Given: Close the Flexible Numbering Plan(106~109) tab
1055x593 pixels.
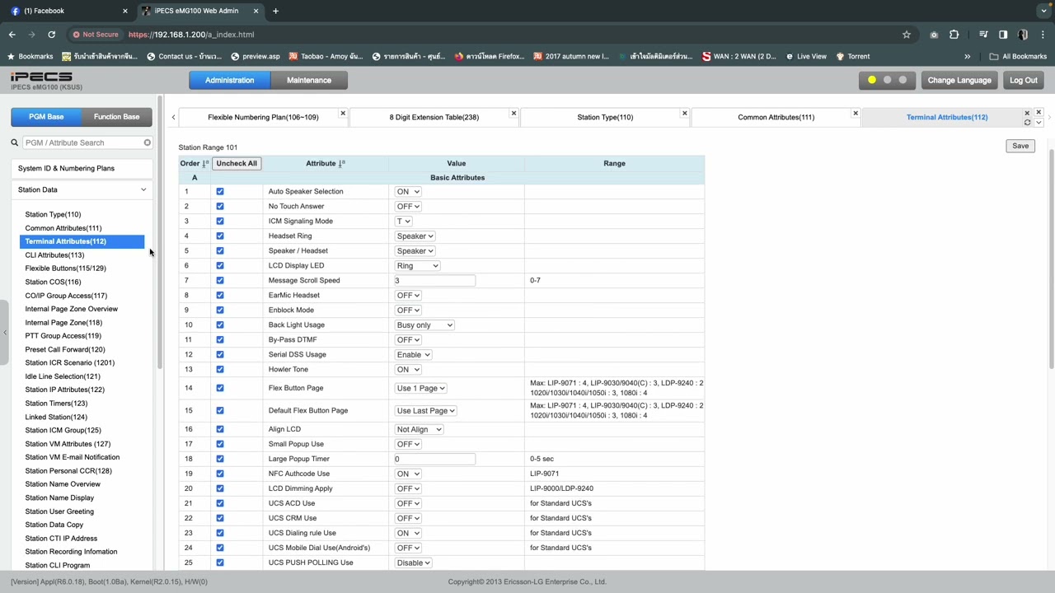Looking at the screenshot, I should point(343,113).
